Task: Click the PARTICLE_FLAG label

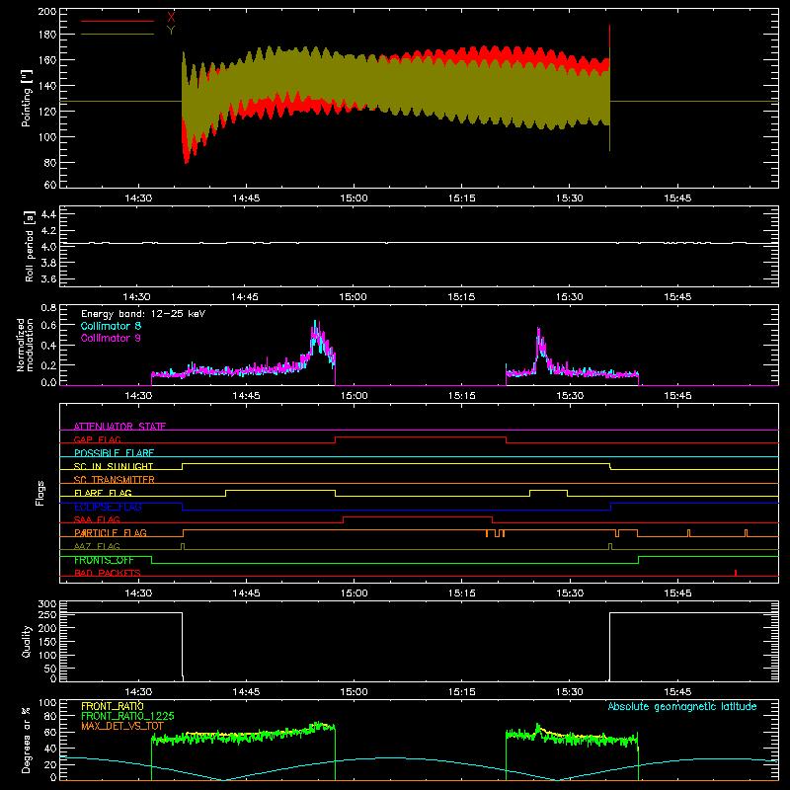Action: 111,532
